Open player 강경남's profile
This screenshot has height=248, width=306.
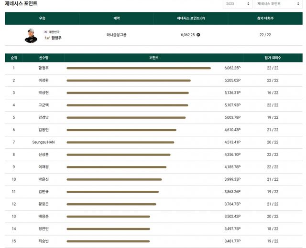(x=44, y=117)
